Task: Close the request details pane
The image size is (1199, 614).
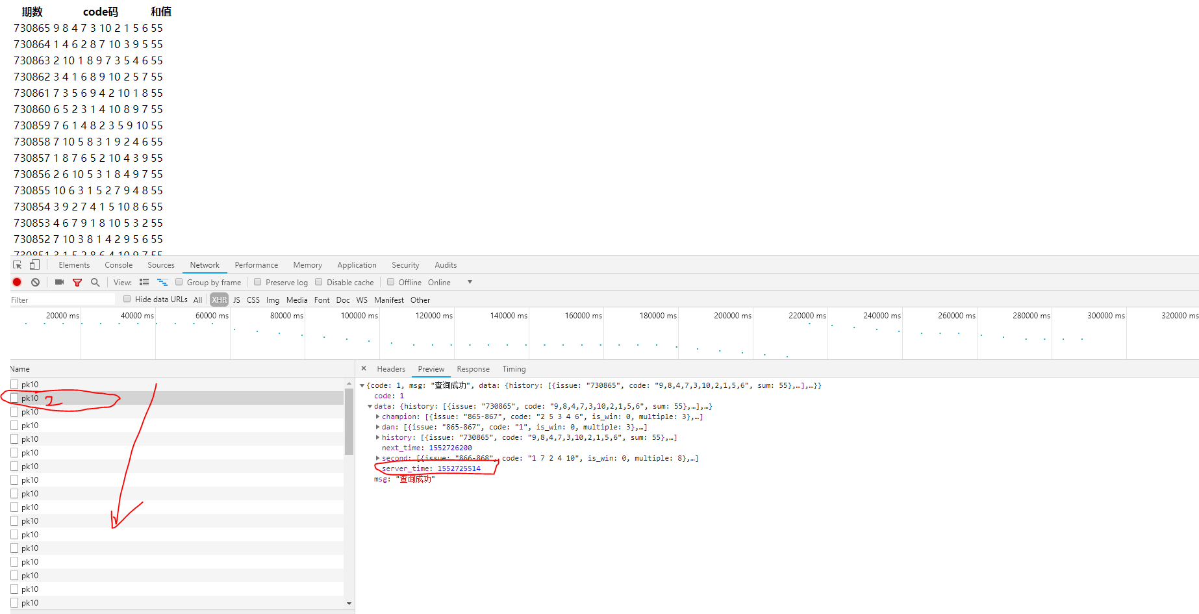Action: [364, 368]
